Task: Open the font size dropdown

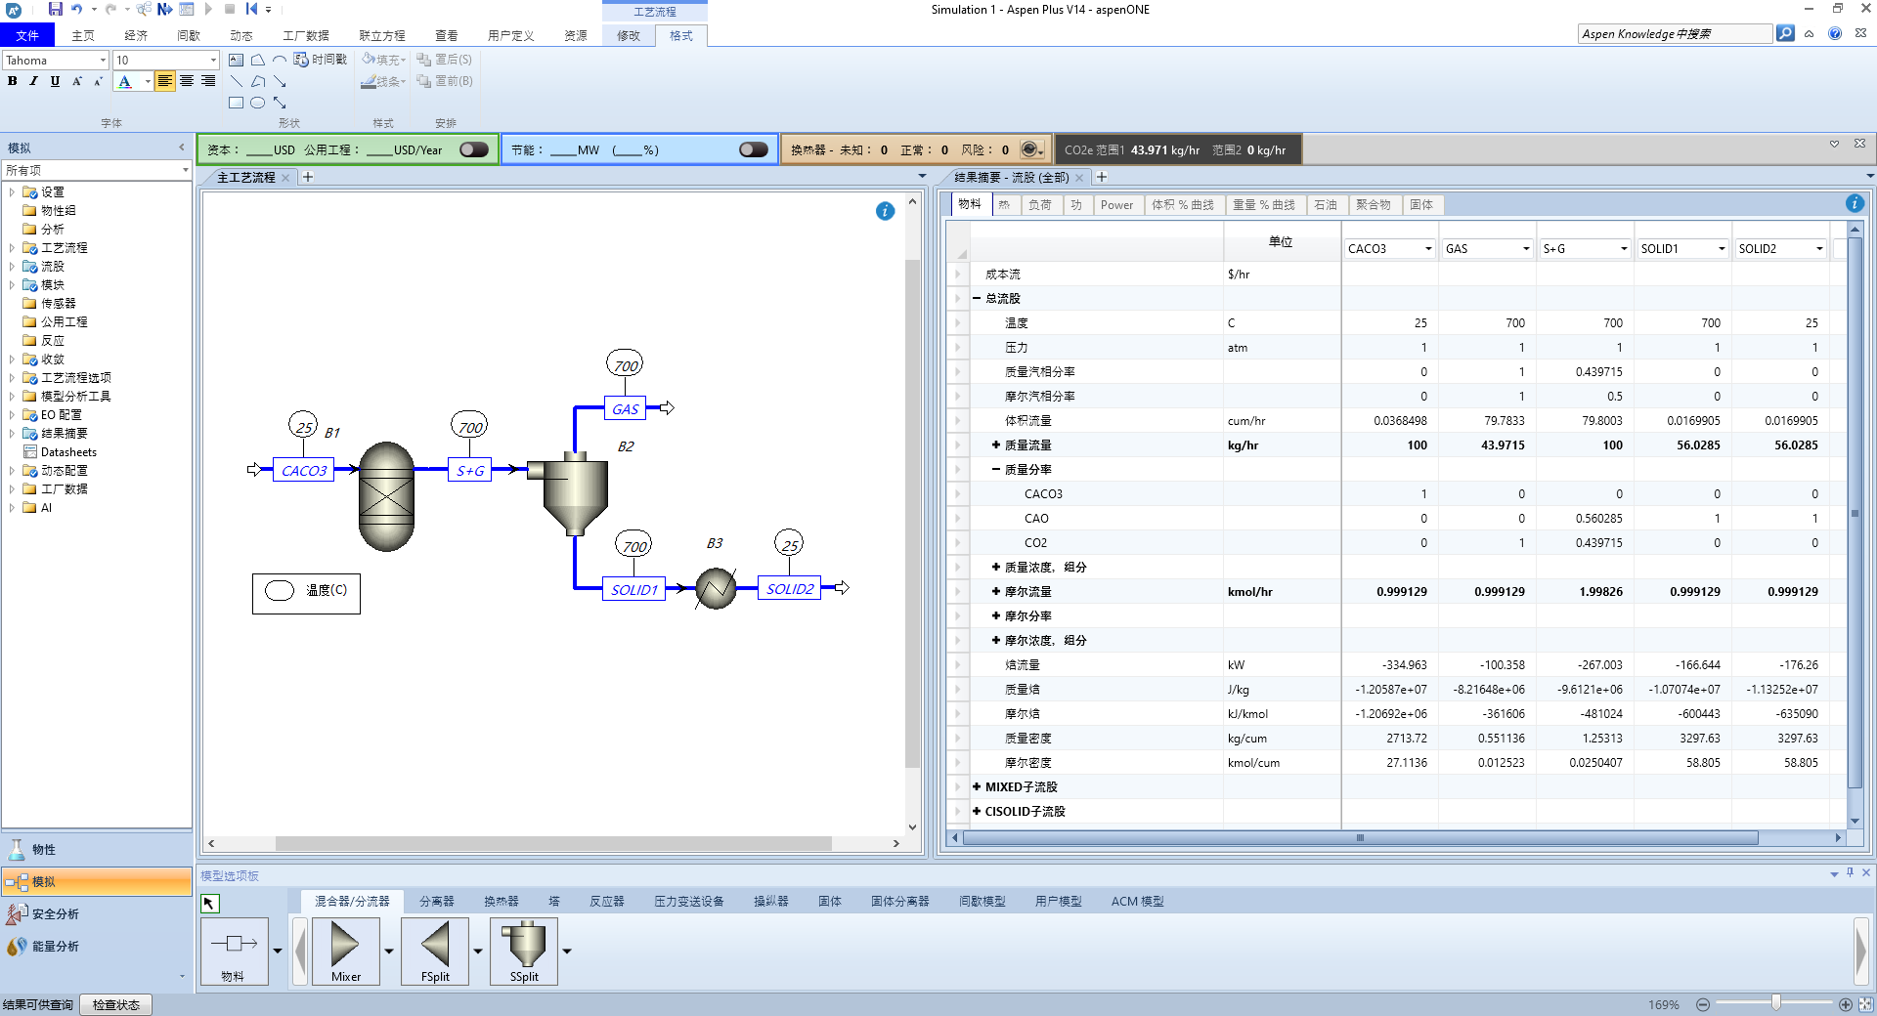Action: pyautogui.click(x=213, y=60)
